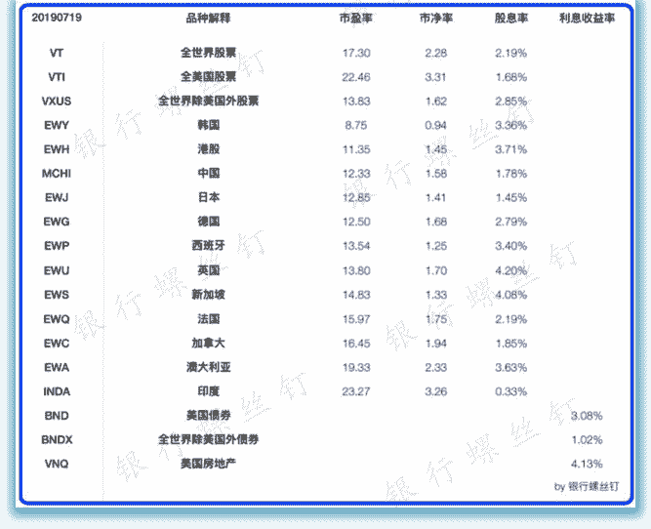Click the 市净率 column header
The height and width of the screenshot is (529, 651).
click(436, 19)
